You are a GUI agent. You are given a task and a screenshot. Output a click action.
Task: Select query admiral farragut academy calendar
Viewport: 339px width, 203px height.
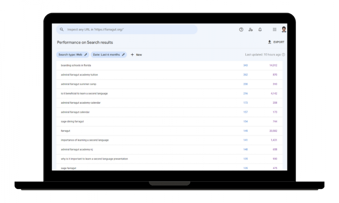tap(81, 103)
